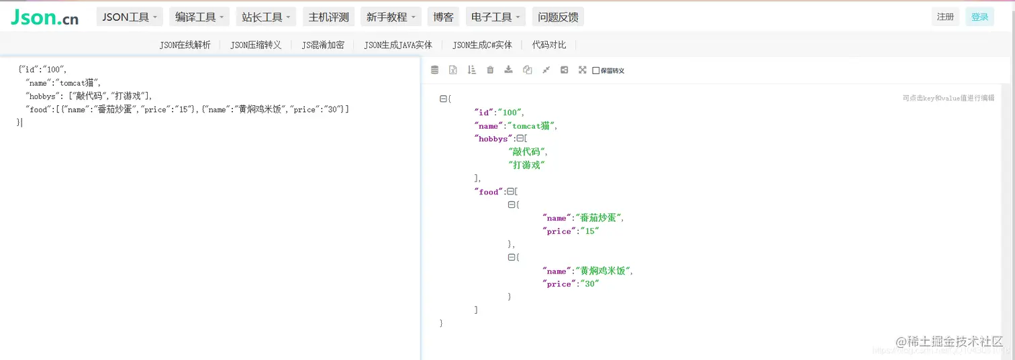The height and width of the screenshot is (360, 1015).
Task: Collapse the root JSON object node
Action: [443, 99]
